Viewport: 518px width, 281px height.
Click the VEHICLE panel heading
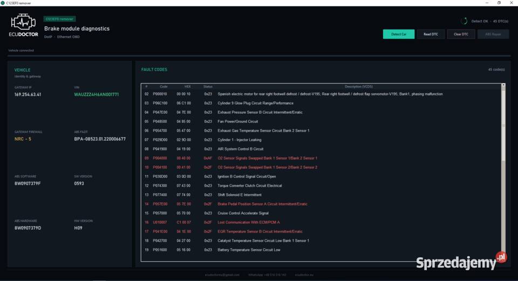pos(22,70)
